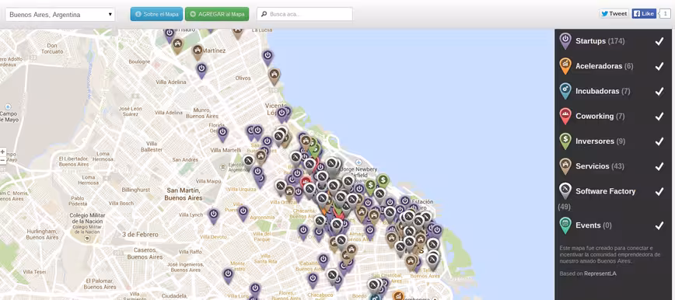Open the right-hand green dollar investor marker
This screenshot has width=675, height=300.
(x=383, y=181)
